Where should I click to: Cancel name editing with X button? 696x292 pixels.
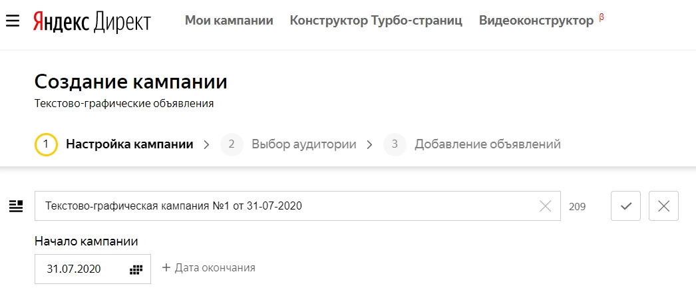[663, 206]
